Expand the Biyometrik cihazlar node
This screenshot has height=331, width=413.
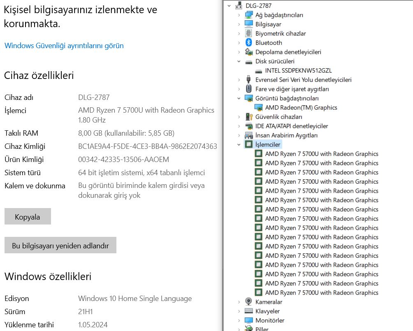pyautogui.click(x=239, y=33)
